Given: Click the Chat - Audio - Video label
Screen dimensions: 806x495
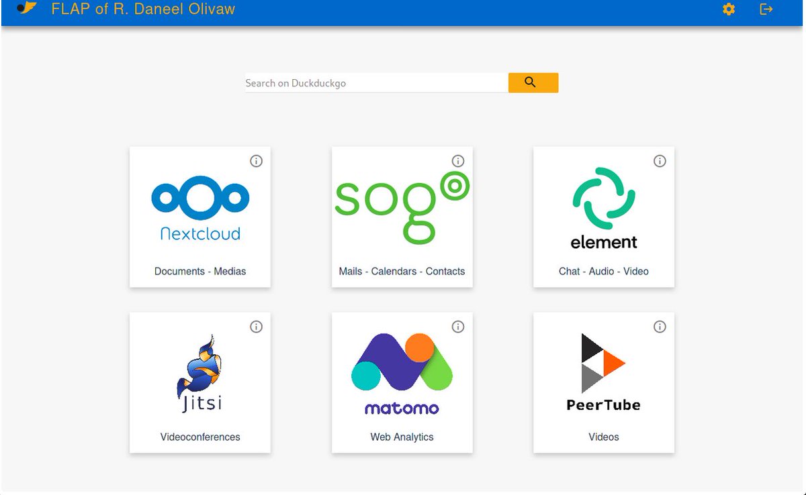Looking at the screenshot, I should [x=604, y=271].
